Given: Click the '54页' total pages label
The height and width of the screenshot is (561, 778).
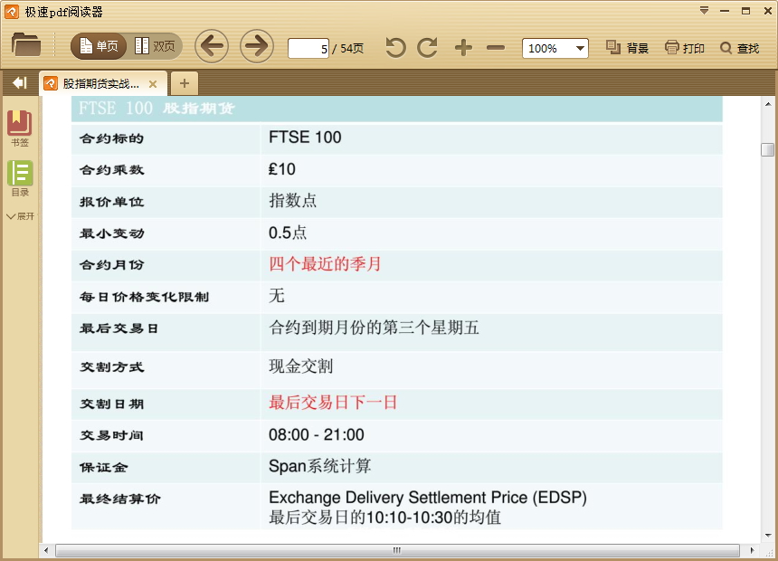Looking at the screenshot, I should pos(352,49).
